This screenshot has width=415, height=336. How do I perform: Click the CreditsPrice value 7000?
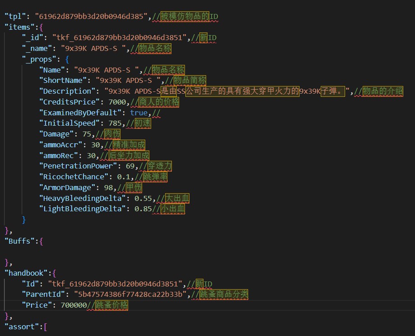(117, 102)
